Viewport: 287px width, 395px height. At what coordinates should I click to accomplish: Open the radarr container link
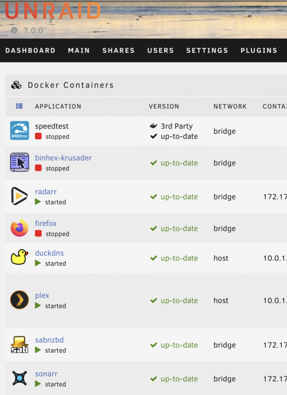(46, 192)
